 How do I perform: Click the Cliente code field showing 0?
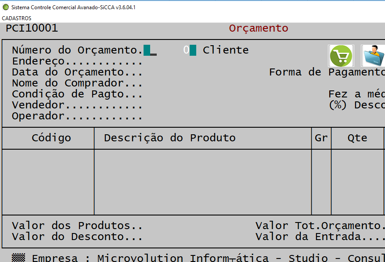(x=190, y=50)
